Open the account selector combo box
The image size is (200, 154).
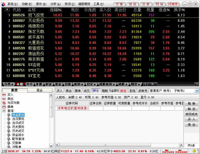click(197, 91)
